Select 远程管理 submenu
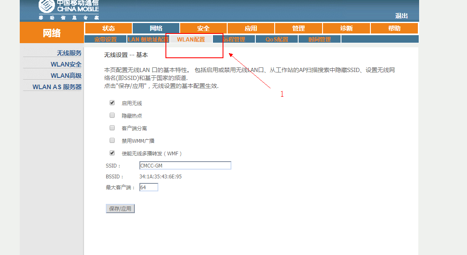 (x=234, y=39)
